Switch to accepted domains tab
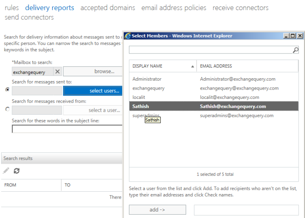This screenshot has height=218, width=305. [x=108, y=8]
